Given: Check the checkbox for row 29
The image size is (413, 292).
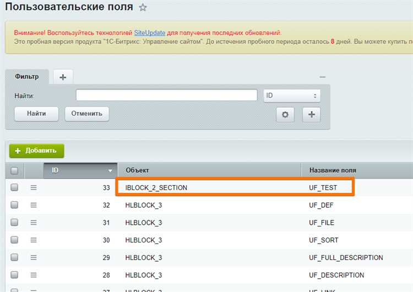Looking at the screenshot, I should coord(14,257).
